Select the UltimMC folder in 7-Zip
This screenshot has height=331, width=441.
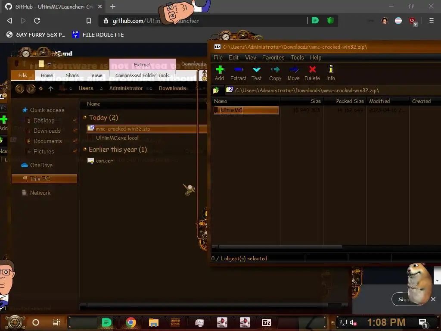245,110
